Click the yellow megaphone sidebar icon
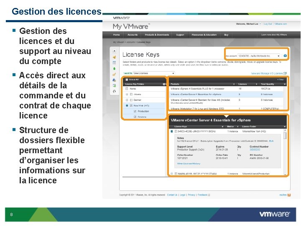The height and width of the screenshot is (226, 301). click(x=115, y=57)
